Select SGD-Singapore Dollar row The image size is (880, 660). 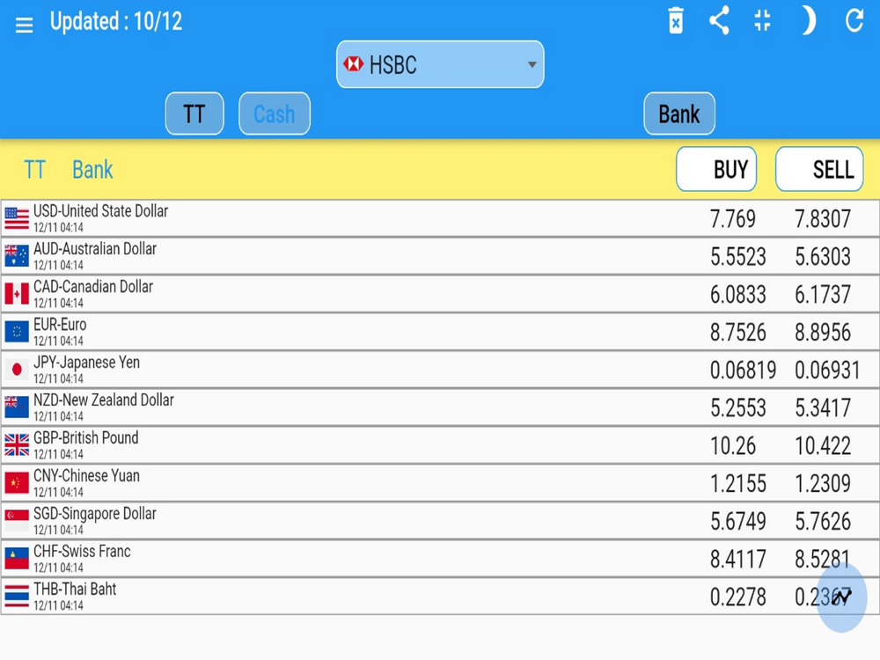pyautogui.click(x=440, y=520)
